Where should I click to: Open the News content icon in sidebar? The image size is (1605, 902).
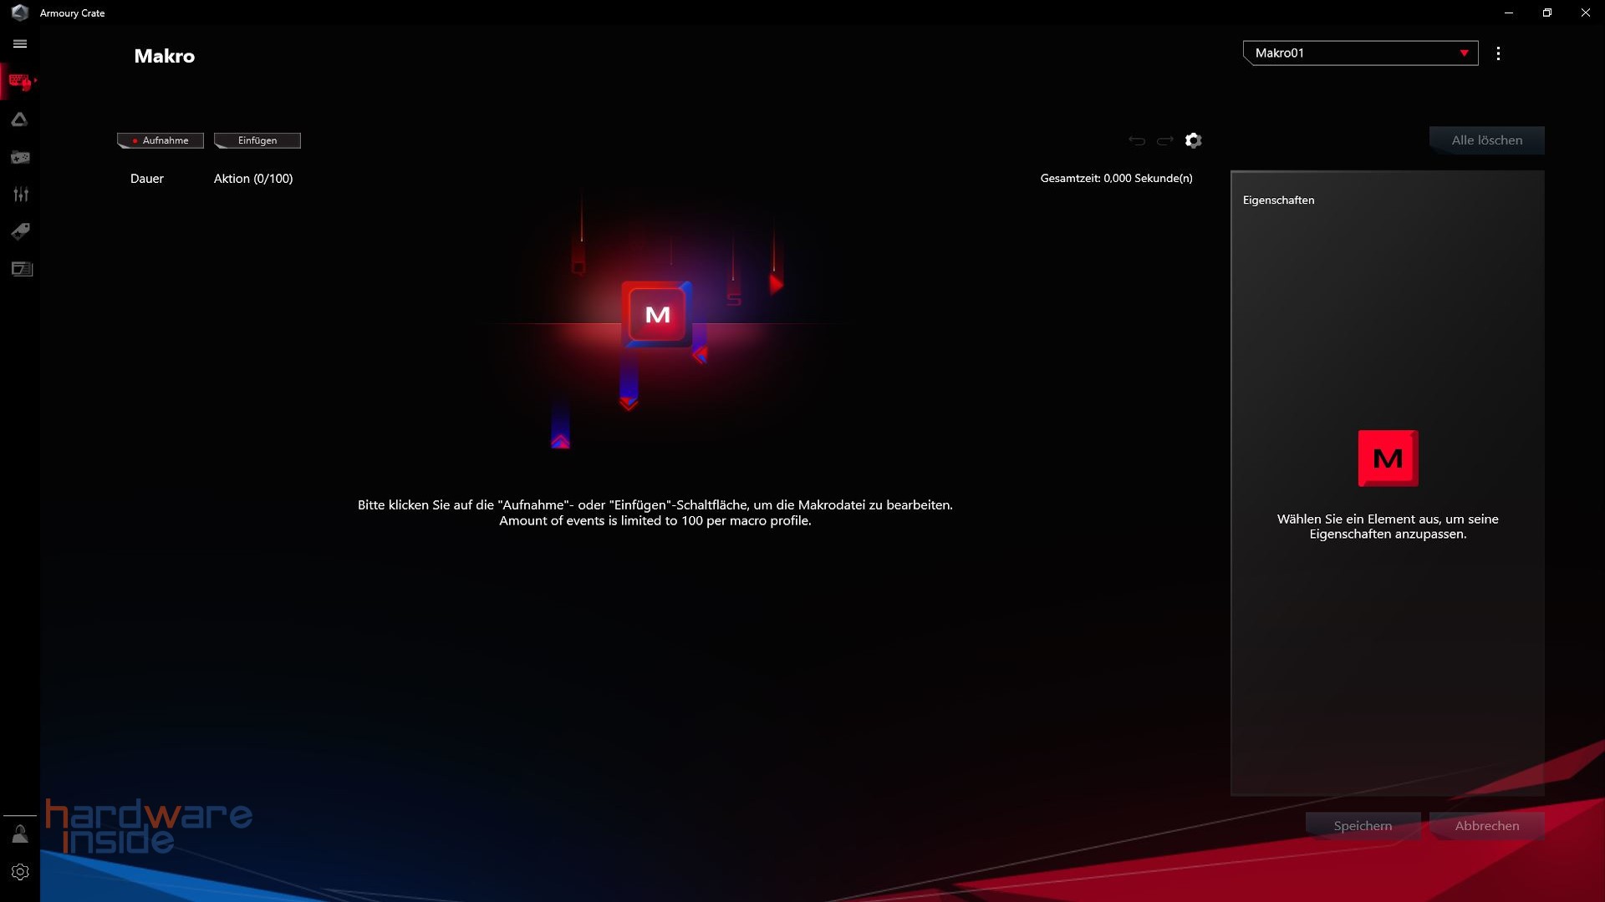(x=20, y=269)
